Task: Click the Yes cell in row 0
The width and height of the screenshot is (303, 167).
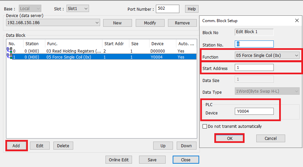Action: [181, 51]
